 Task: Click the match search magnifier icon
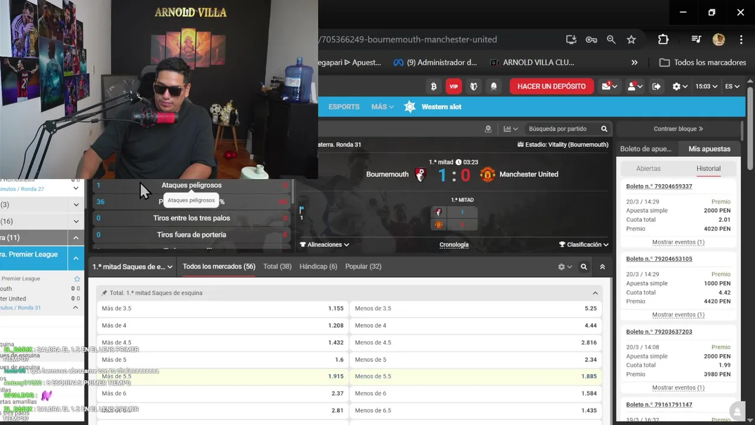[x=604, y=129]
